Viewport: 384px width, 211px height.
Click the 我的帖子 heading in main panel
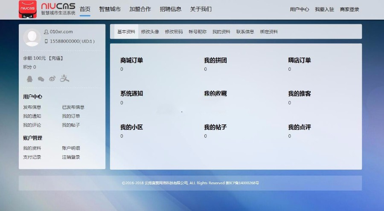[x=215, y=127]
